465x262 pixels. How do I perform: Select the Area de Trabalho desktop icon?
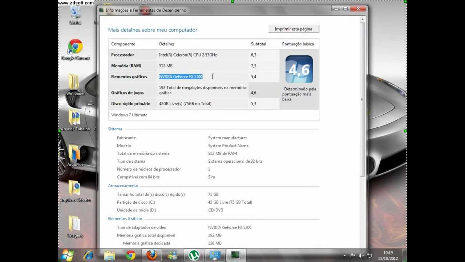coord(75,120)
